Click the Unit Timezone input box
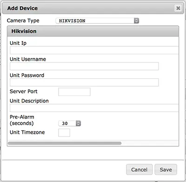 (x=64, y=133)
